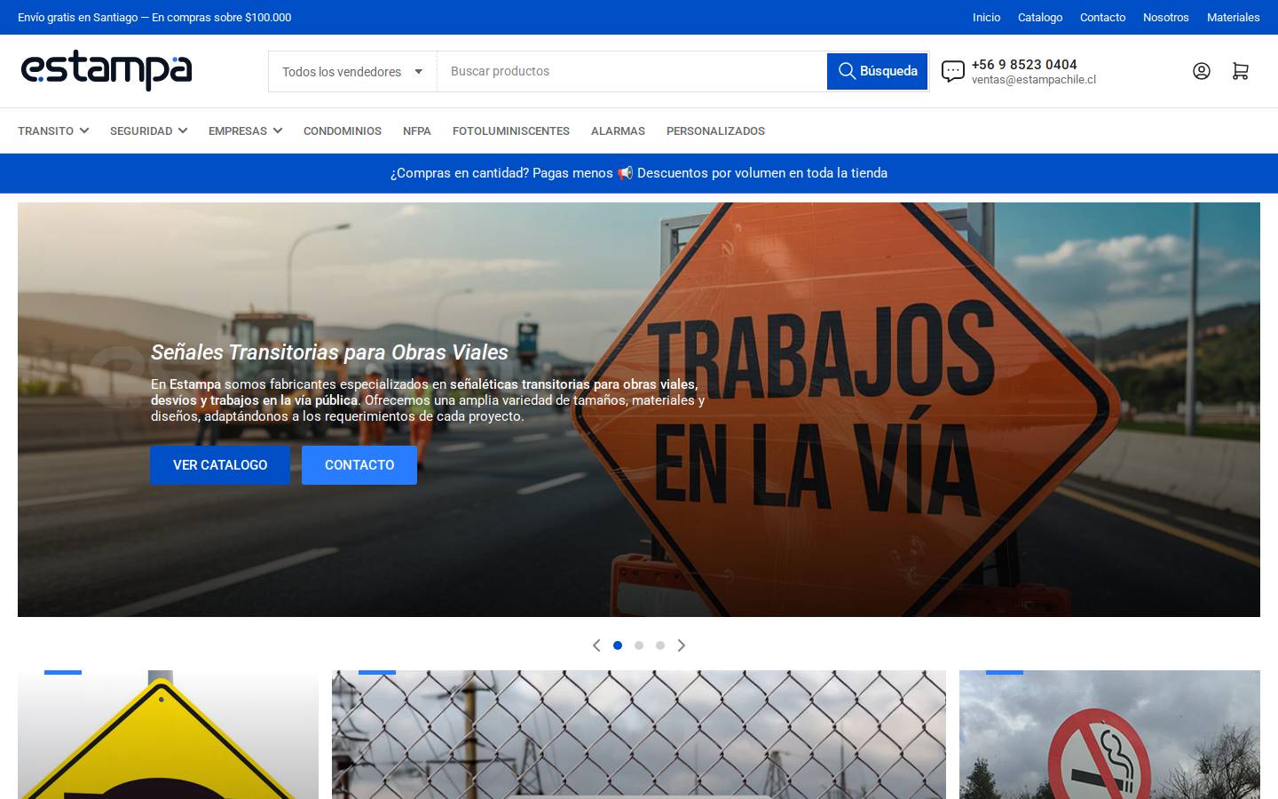The image size is (1278, 799).
Task: Click the Búsqueda search button
Action: 878,71
